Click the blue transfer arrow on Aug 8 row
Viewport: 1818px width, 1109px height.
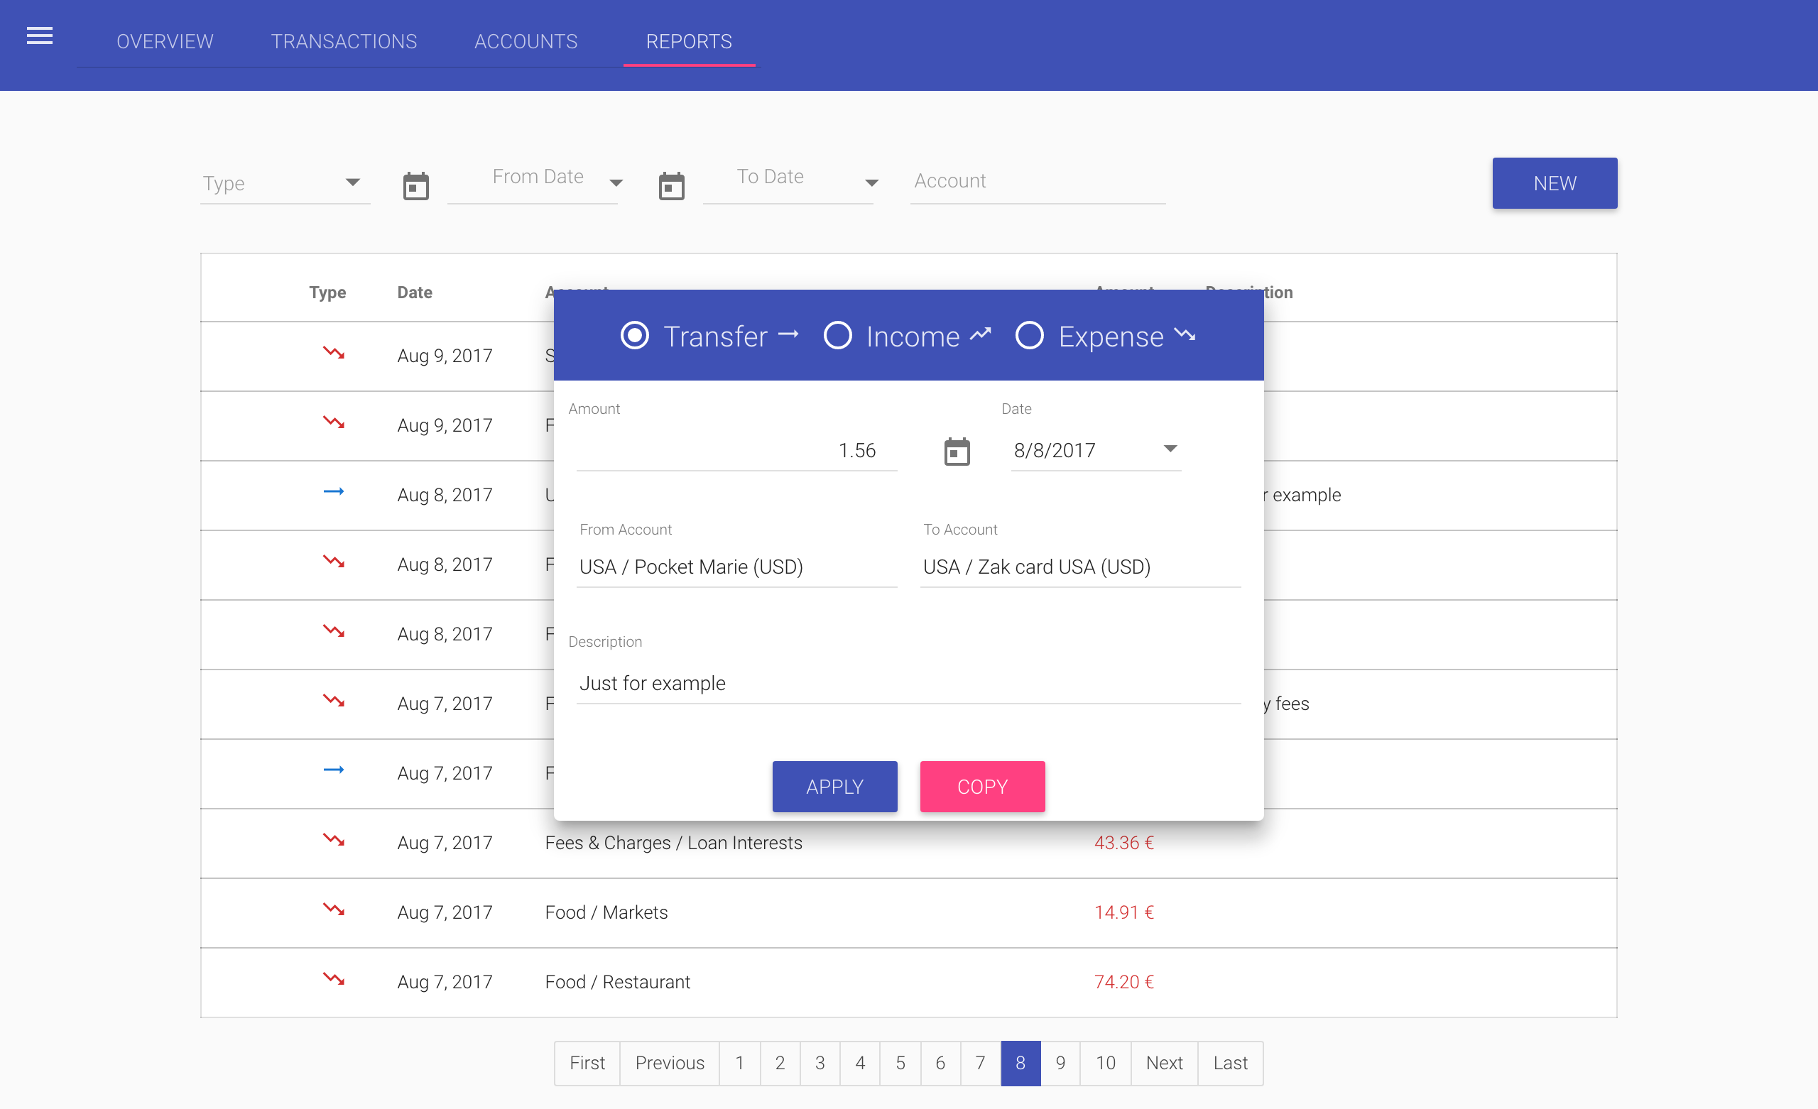335,493
